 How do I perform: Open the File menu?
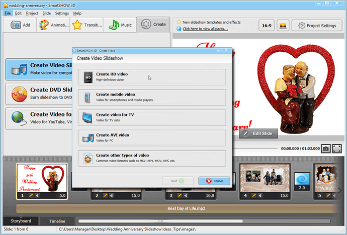point(8,13)
